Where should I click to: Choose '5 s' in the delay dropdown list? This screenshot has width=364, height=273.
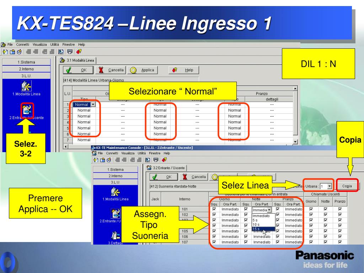263,220
